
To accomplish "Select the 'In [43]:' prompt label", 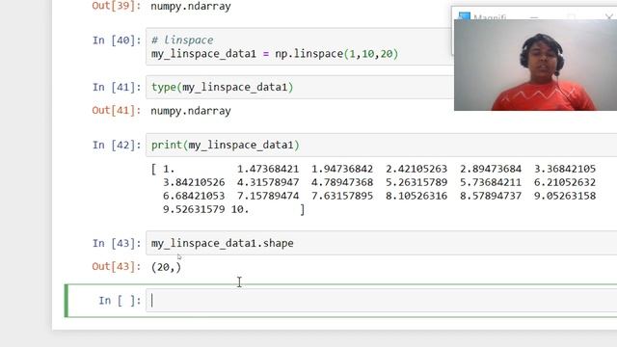I will (117, 243).
